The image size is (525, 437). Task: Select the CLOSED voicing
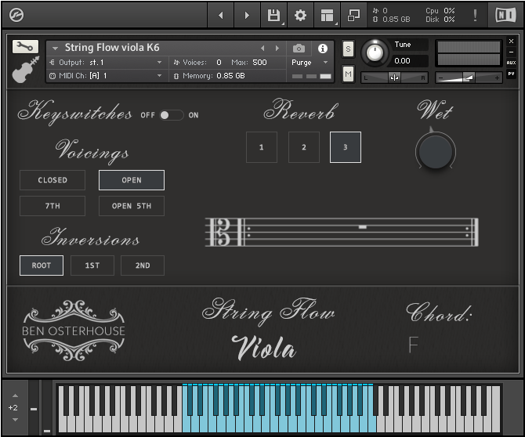52,180
